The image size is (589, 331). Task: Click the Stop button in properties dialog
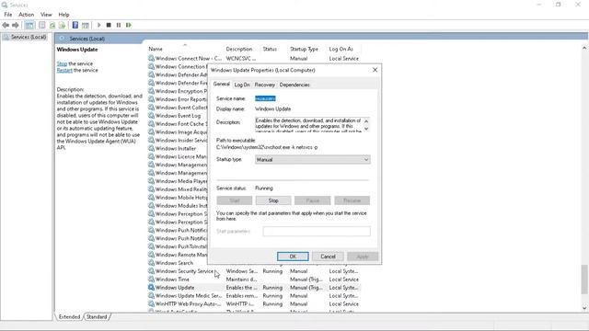click(x=273, y=200)
